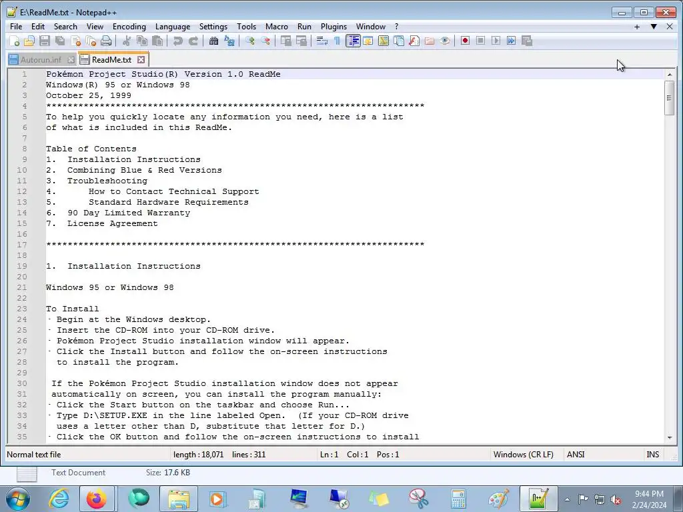This screenshot has width=683, height=512.
Task: Open the Macro menu
Action: point(277,27)
